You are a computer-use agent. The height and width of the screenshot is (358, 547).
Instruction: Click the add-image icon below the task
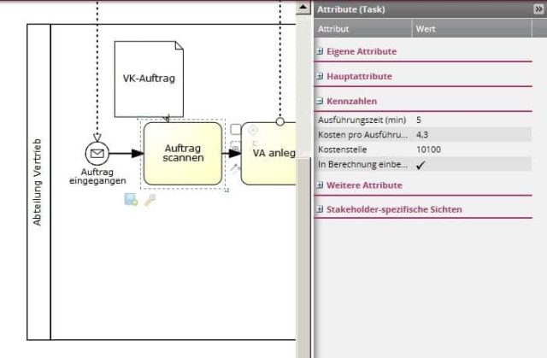coord(131,199)
